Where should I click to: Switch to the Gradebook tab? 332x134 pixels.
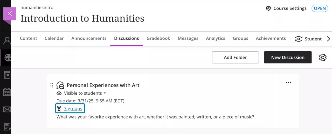pyautogui.click(x=158, y=38)
